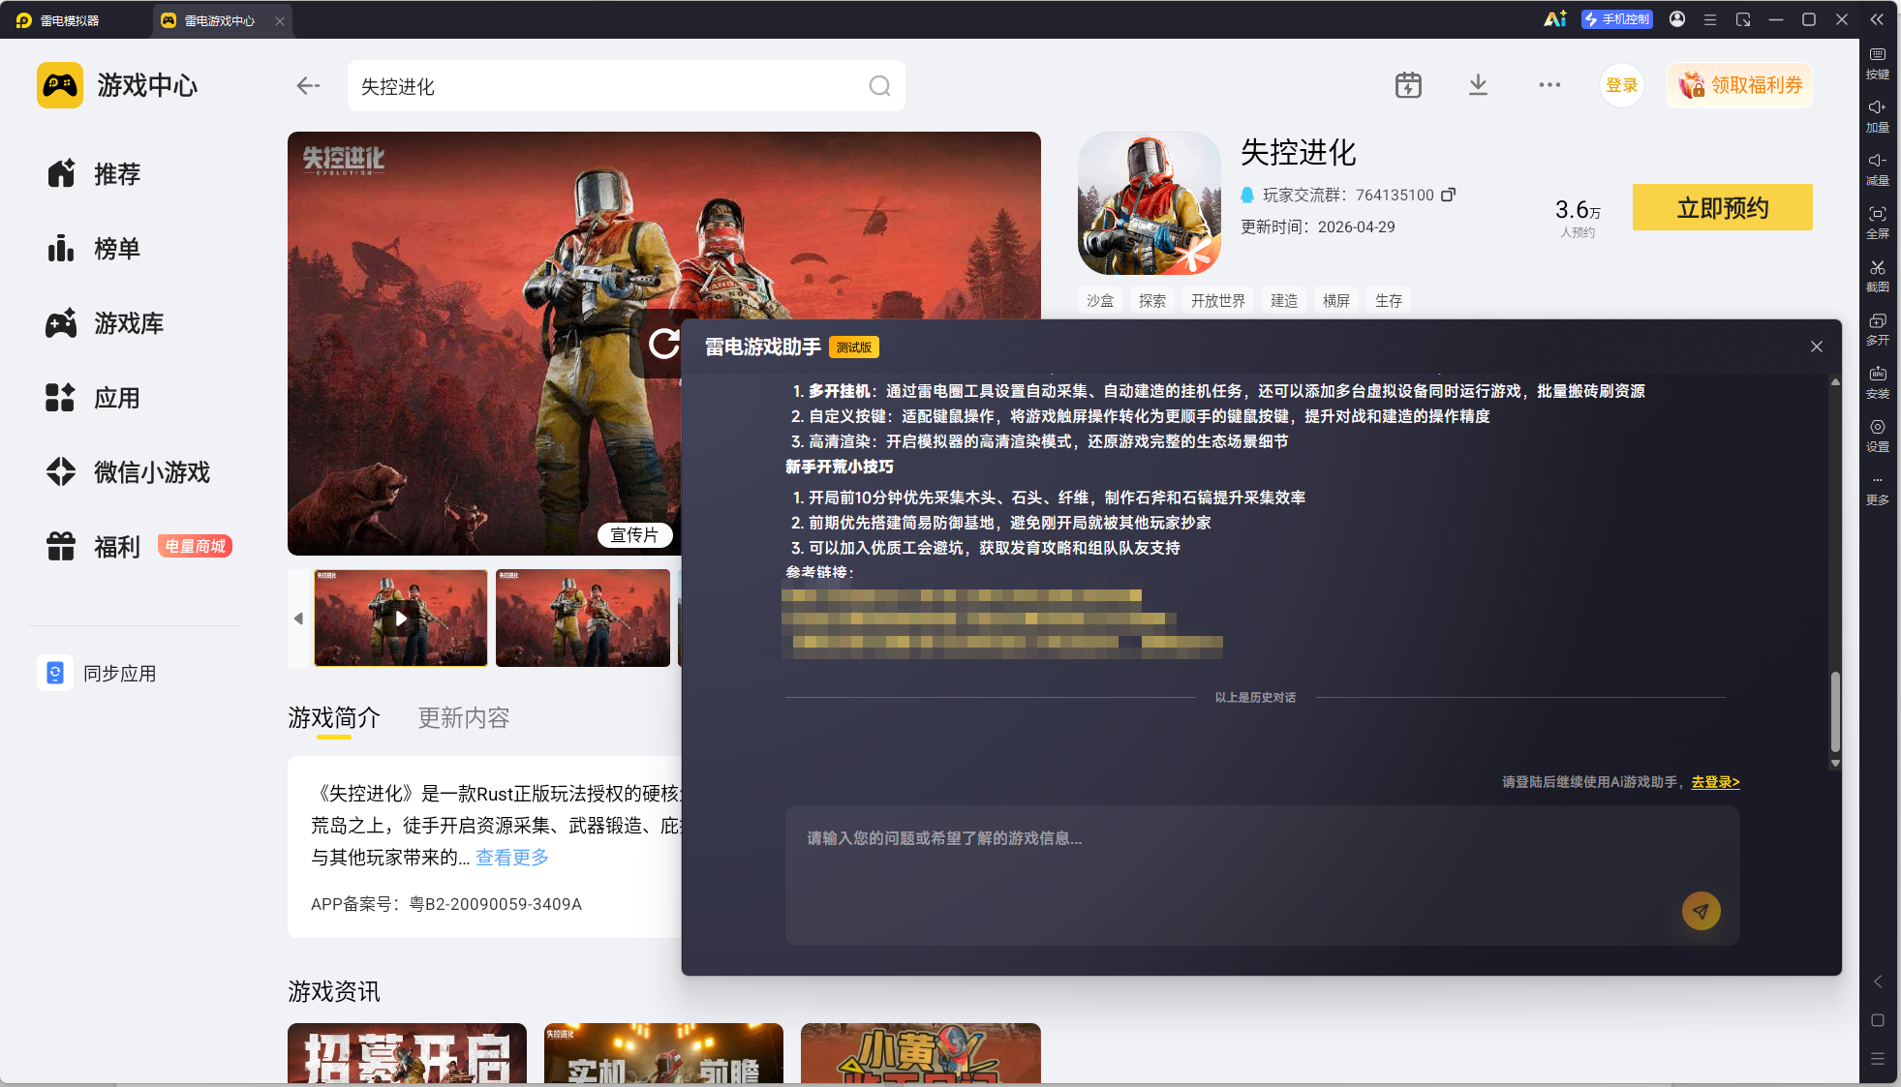
Task: Select the 生存 tag
Action: pyautogui.click(x=1389, y=301)
